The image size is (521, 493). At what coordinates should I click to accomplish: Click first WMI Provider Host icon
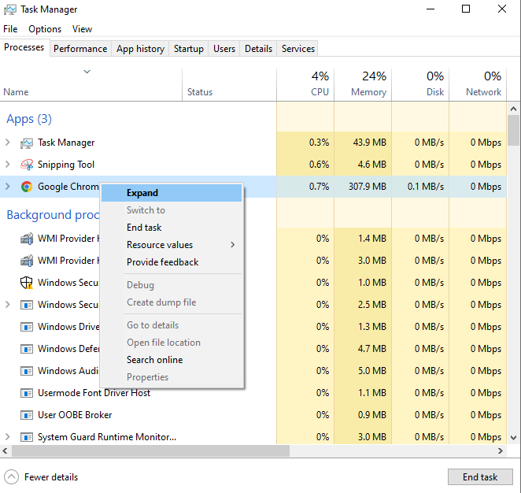[27, 239]
